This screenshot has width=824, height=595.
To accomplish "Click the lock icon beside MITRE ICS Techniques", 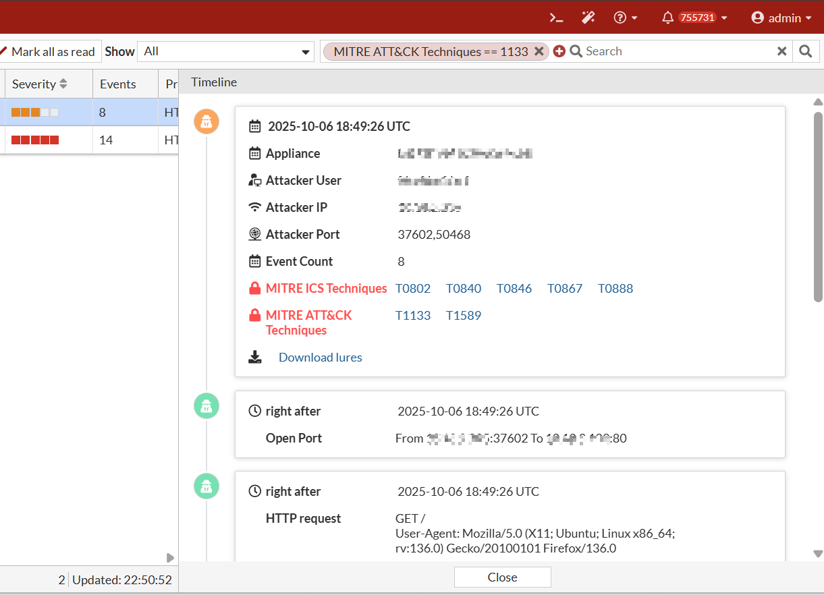I will click(255, 289).
